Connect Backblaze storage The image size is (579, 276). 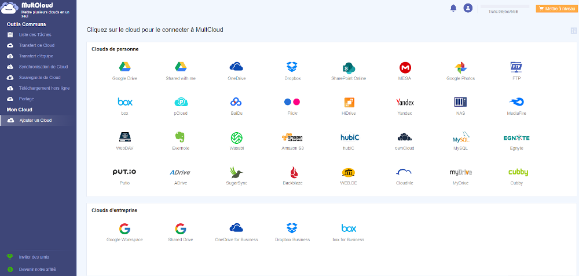292,176
